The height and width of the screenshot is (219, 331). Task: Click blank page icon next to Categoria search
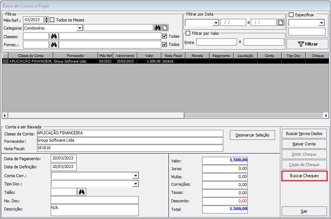click(x=165, y=28)
